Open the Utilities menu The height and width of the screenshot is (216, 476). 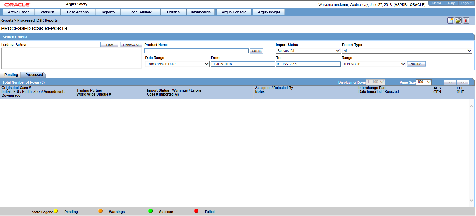173,12
